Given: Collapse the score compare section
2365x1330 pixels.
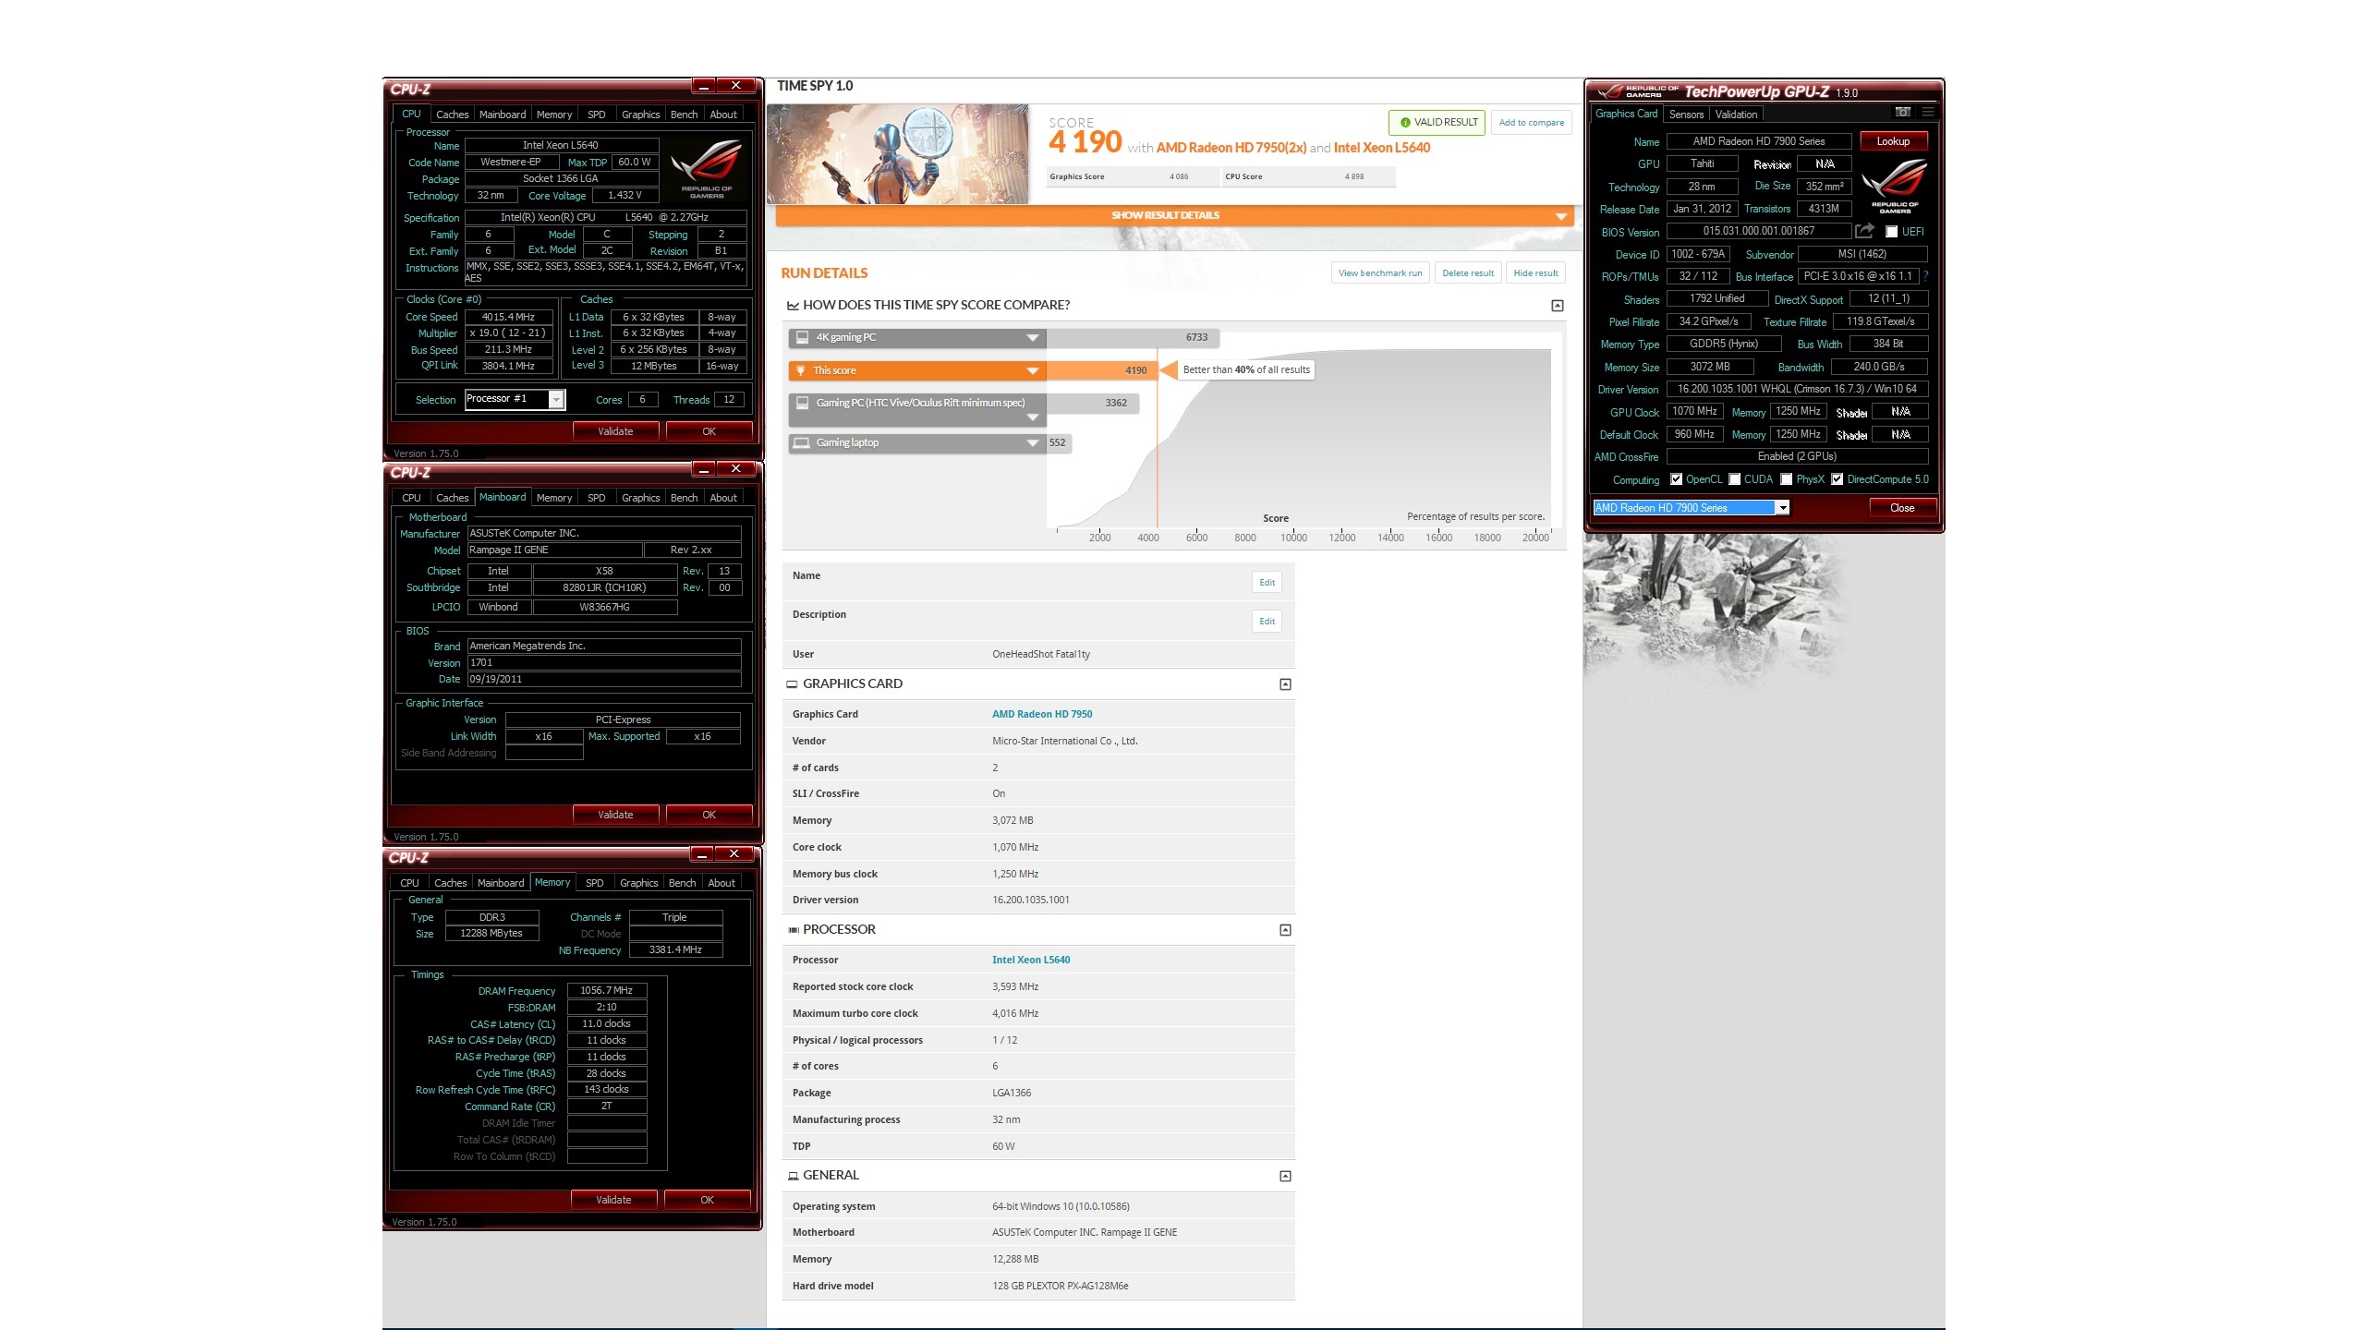Looking at the screenshot, I should click(x=1557, y=306).
